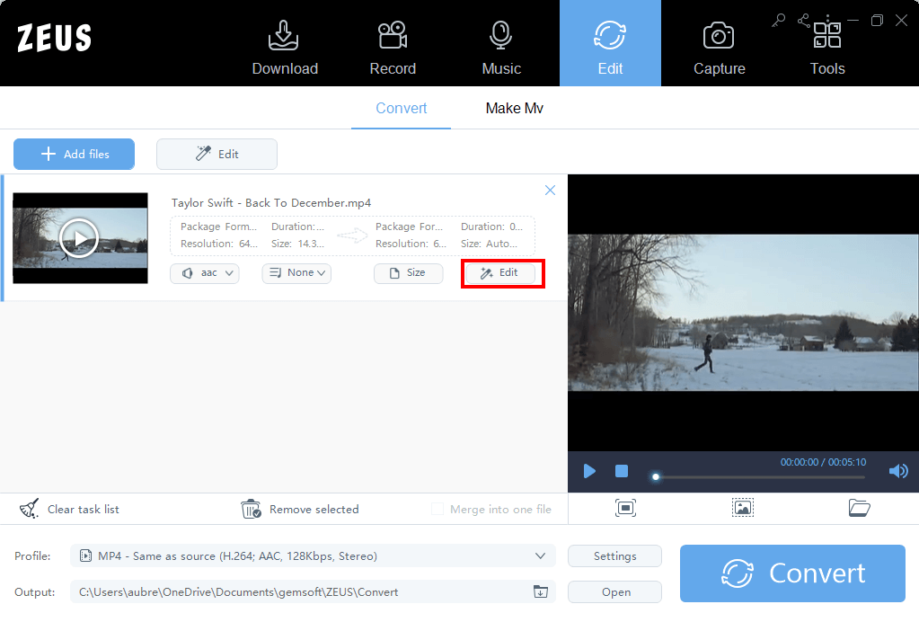Click the Size button for the file

409,273
